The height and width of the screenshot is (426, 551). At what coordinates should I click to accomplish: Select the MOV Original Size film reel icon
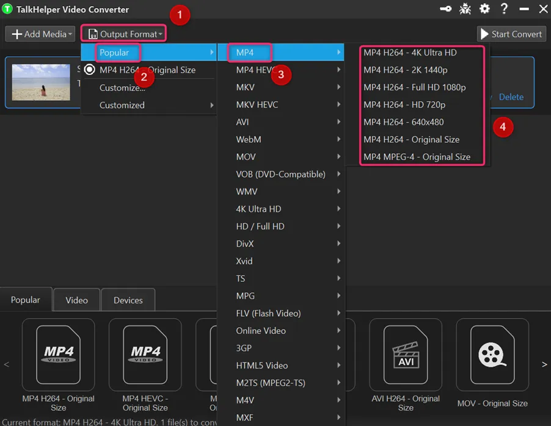[492, 355]
